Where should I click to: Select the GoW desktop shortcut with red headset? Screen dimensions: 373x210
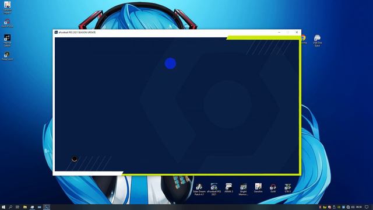(x=273, y=188)
